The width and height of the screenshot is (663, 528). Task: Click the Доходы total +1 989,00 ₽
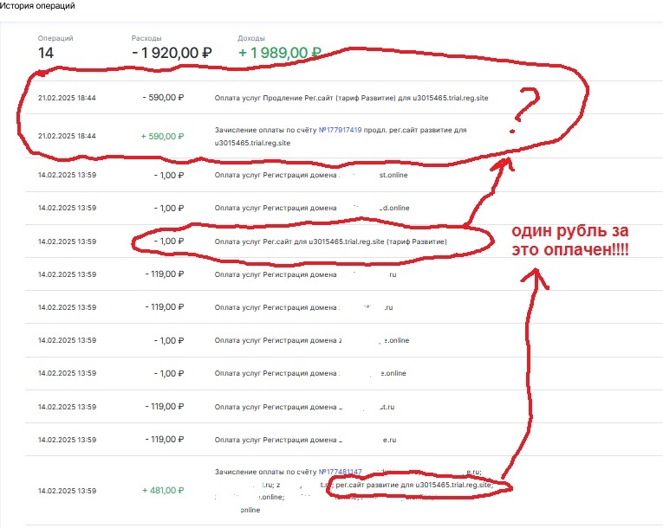(x=279, y=53)
